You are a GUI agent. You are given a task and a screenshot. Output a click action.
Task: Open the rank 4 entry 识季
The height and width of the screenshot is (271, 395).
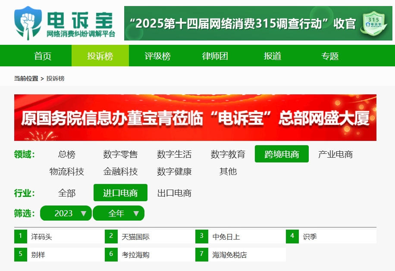(310, 237)
